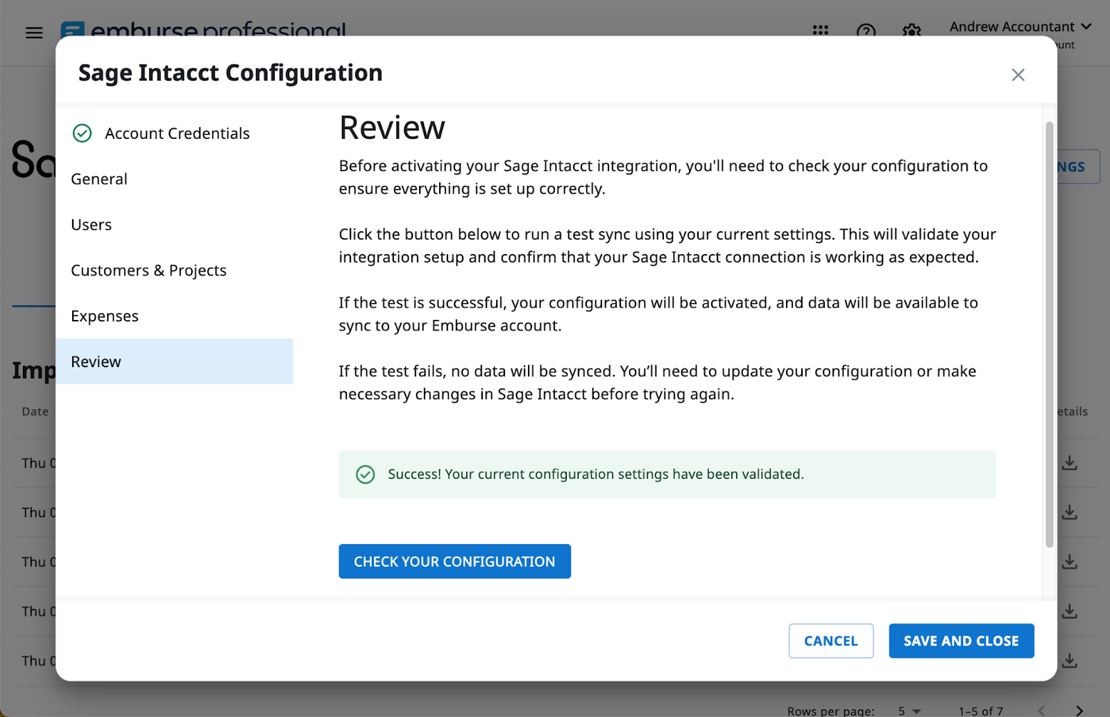Select the Users step
This screenshot has height=717, width=1110.
[175, 225]
